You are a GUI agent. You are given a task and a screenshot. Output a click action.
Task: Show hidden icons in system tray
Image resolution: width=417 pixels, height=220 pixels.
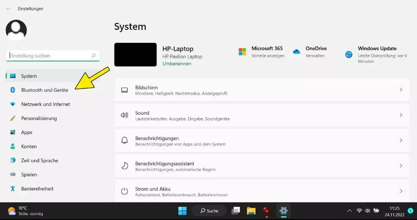click(350, 211)
